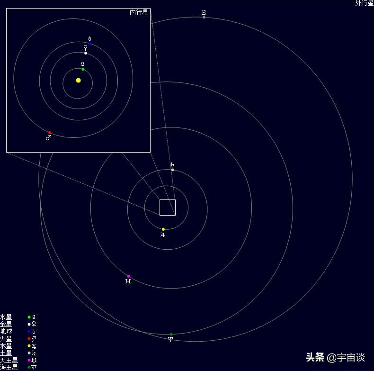This screenshot has height=371, width=374.
Task: Click the 木星 legend text
Action: point(6,346)
